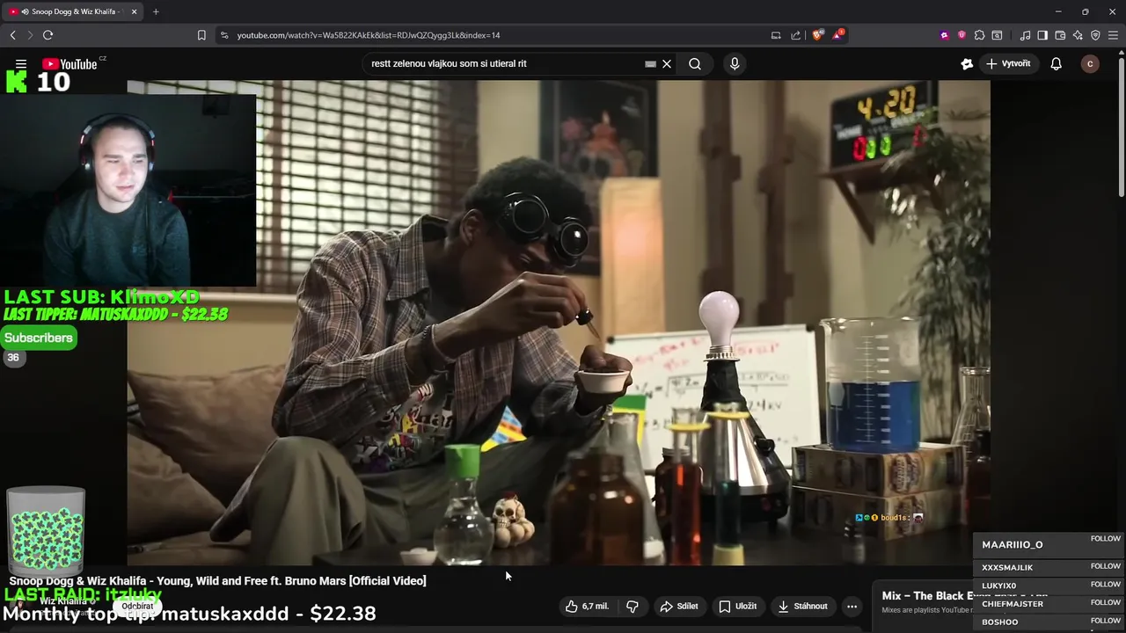Click the video player to pause playback
The image size is (1126, 633).
pos(559,323)
